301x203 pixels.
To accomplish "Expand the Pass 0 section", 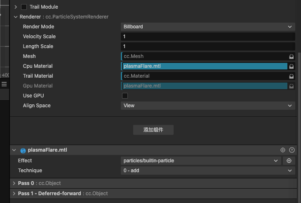I will click(15, 183).
